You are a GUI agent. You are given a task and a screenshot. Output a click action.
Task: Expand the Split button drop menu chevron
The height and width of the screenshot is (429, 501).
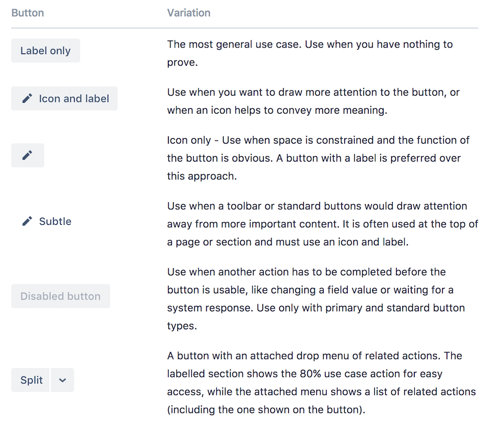[62, 380]
